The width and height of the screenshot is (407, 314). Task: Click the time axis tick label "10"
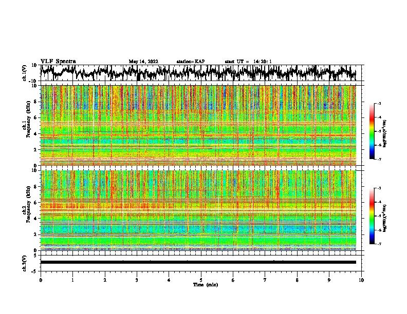[361, 280]
